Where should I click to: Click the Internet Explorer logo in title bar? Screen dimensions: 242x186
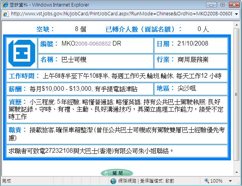(5, 5)
